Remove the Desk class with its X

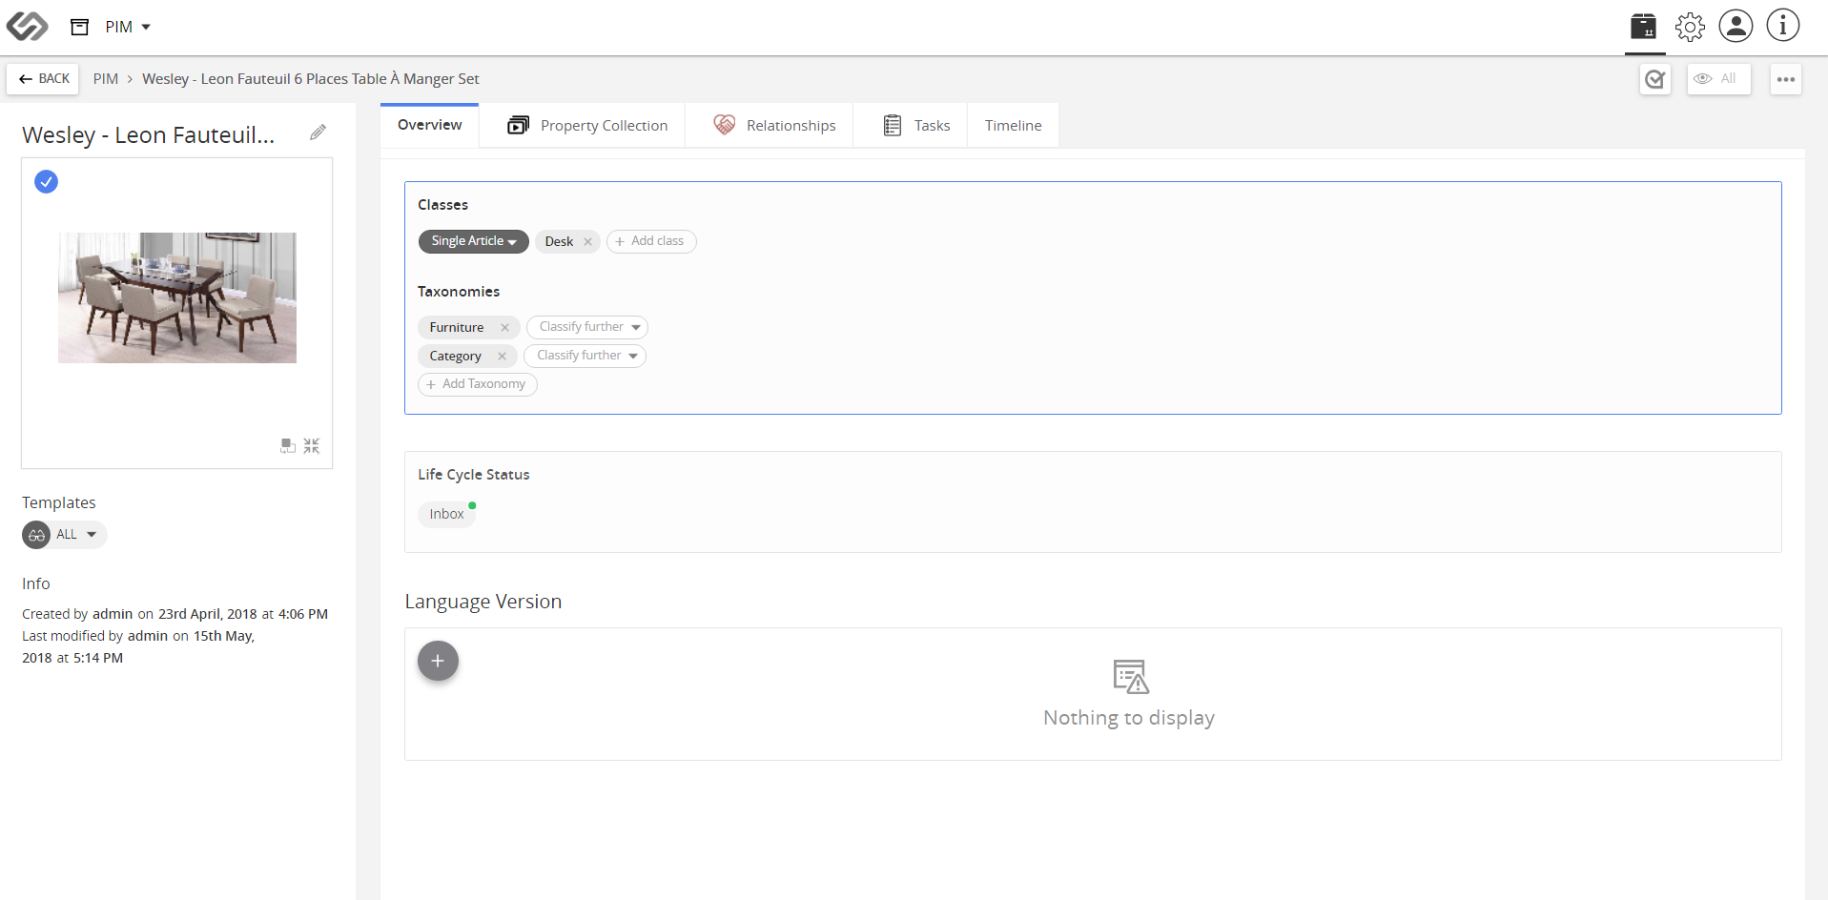(x=588, y=241)
